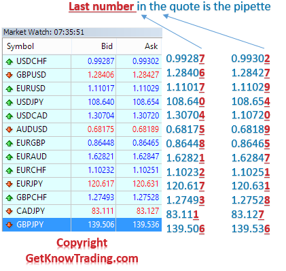Select the highlighted GBPJPY symbol name
Image resolution: width=286 pixels, height=271 pixels.
[30, 225]
